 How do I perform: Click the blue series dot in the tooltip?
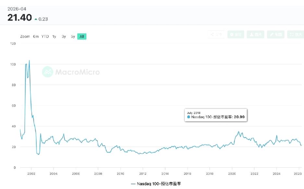coord(189,117)
